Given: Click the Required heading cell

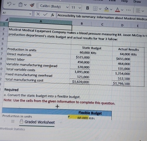Looking at the screenshot, I should click(x=11, y=90).
